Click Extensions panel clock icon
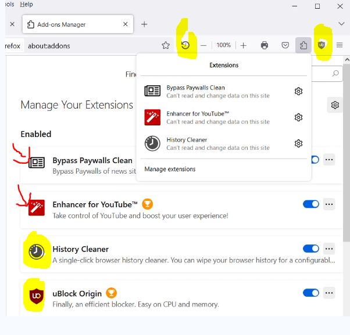Viewport: 350px width, 335px height. 152,143
